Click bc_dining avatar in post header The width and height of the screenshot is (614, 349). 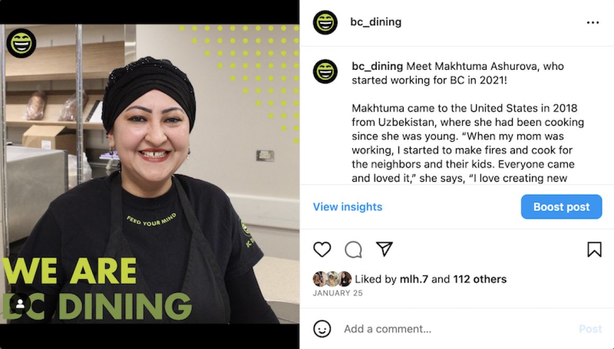(x=325, y=22)
